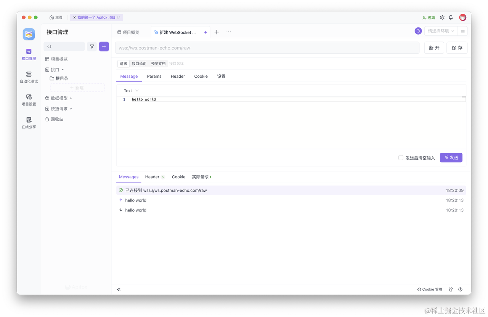
Task: Click the external link icon on project tab
Action: coord(119,18)
